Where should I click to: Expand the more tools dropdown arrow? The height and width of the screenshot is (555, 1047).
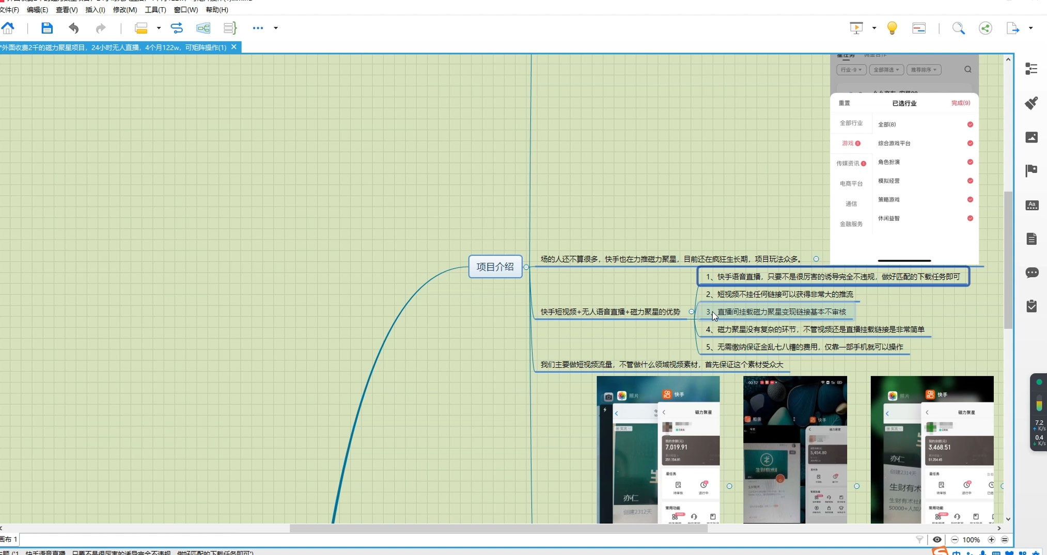click(276, 28)
